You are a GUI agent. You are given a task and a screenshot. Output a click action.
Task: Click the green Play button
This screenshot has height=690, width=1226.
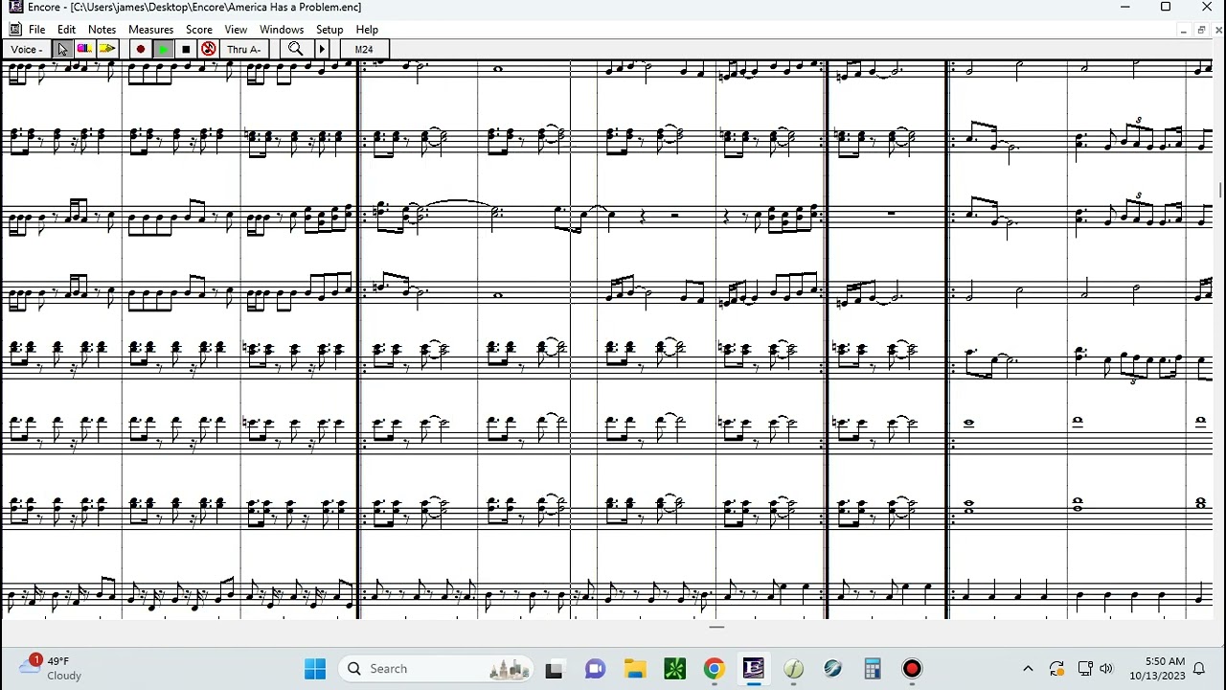coord(163,49)
